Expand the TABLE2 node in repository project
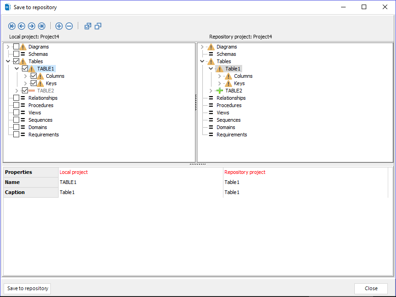Image resolution: width=396 pixels, height=297 pixels. 210,90
